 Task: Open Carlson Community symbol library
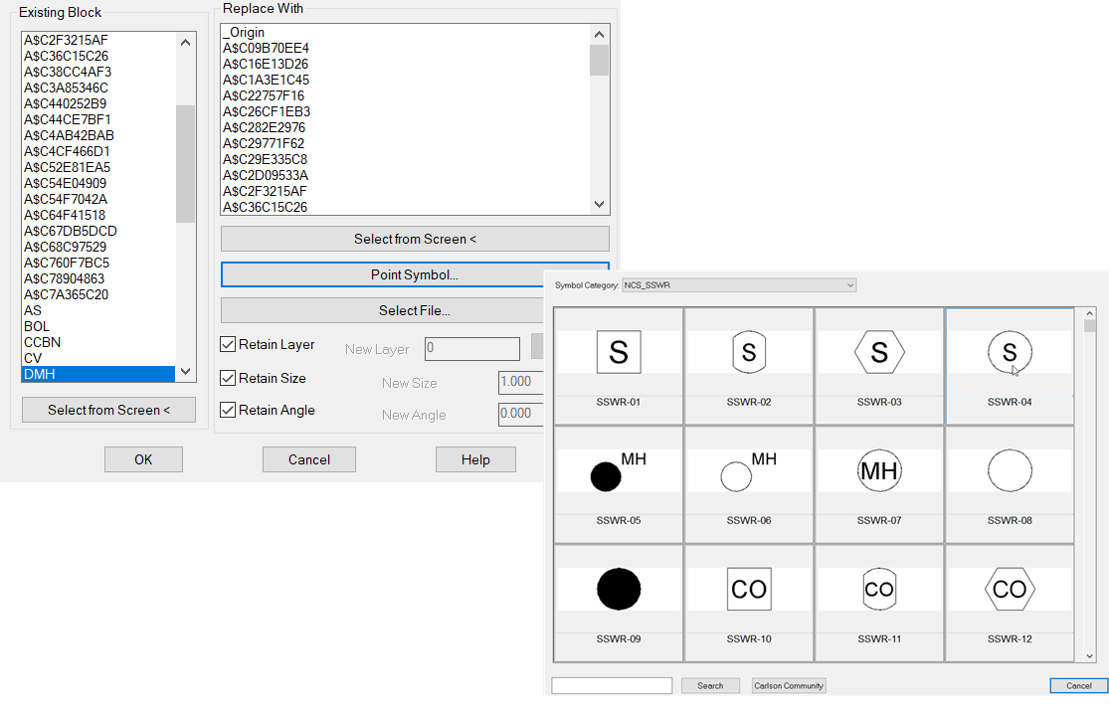click(x=789, y=685)
